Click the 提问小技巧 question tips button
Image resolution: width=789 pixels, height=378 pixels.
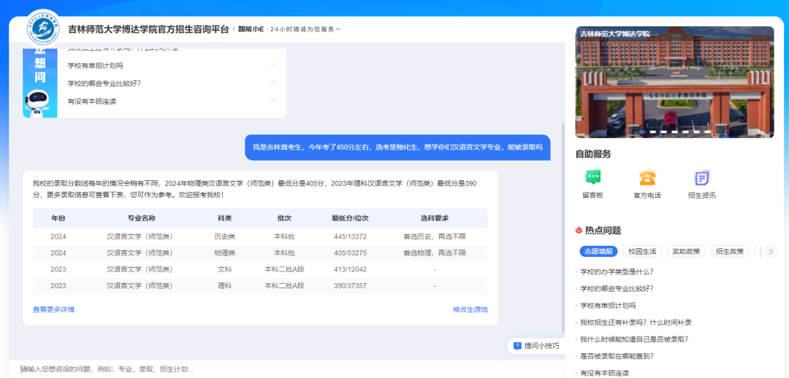pos(536,346)
